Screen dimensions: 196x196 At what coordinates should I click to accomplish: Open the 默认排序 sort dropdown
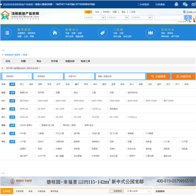point(138,191)
